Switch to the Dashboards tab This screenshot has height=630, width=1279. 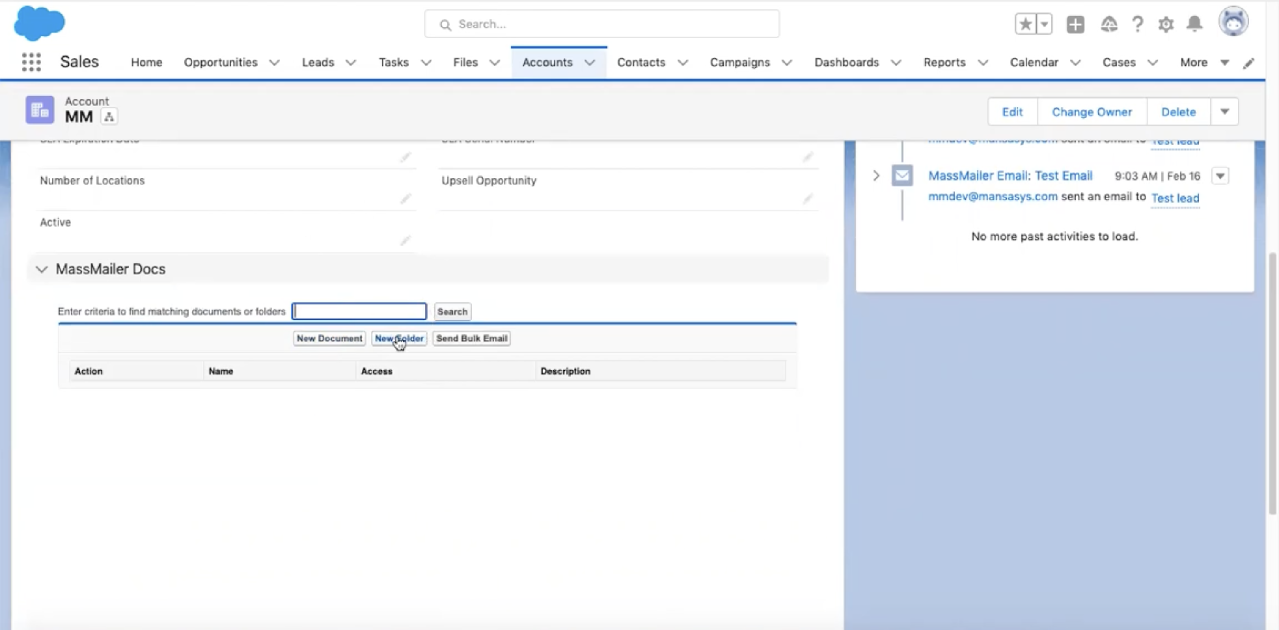coord(847,63)
